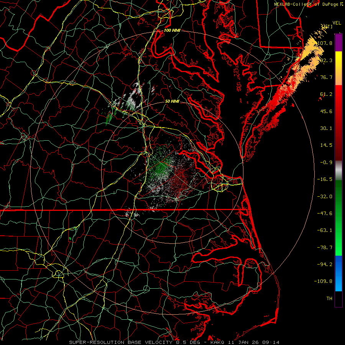Click the 61.2 legend value
Viewport: 345px width, 345px height.
pos(326,94)
